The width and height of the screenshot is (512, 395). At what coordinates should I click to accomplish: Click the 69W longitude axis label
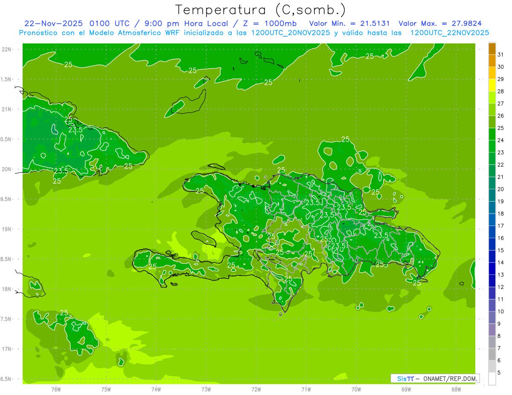406,389
